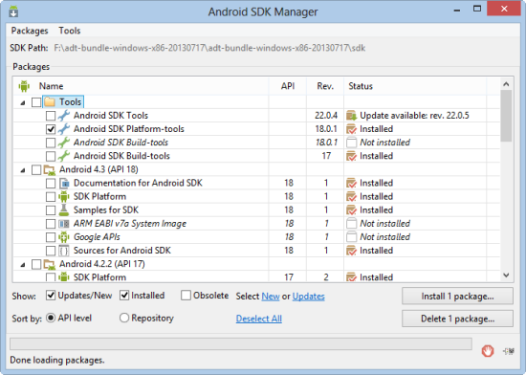Collapse the Tools tree group
The height and width of the screenshot is (375, 526).
(23, 102)
